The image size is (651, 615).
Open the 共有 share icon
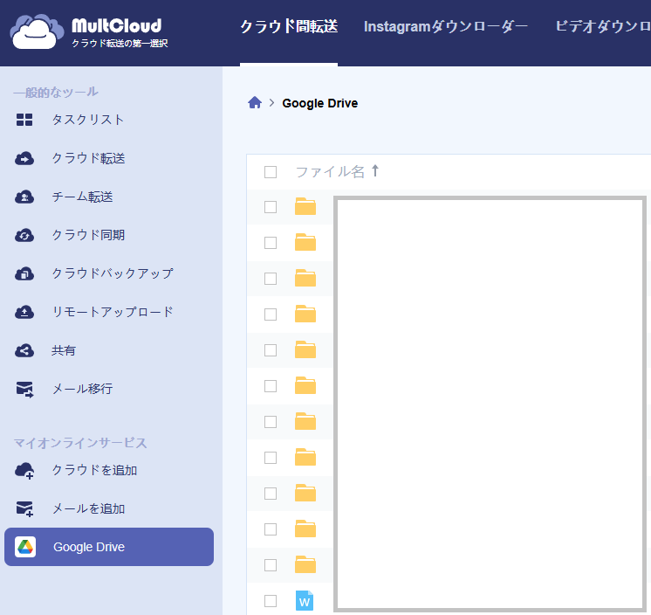click(x=24, y=350)
